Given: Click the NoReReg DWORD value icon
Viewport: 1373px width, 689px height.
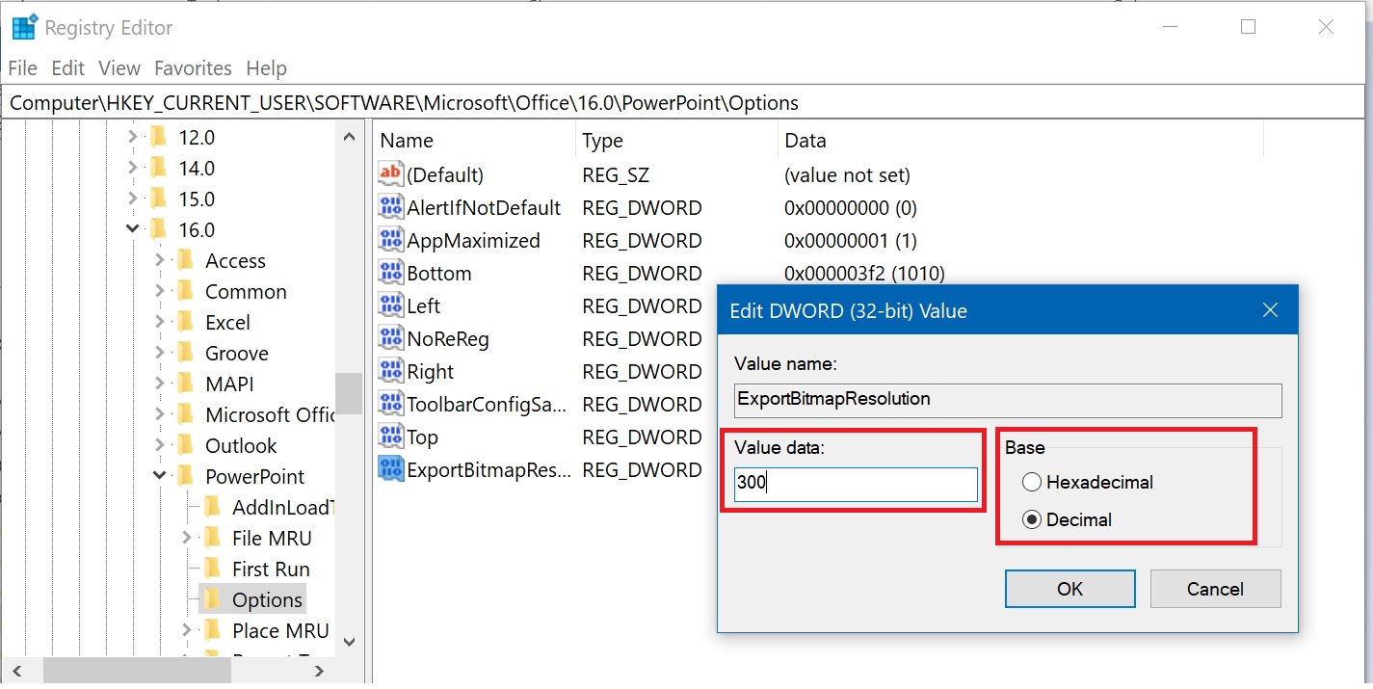Looking at the screenshot, I should (x=390, y=339).
